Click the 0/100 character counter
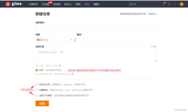The image size is (188, 112). tap(154, 47)
